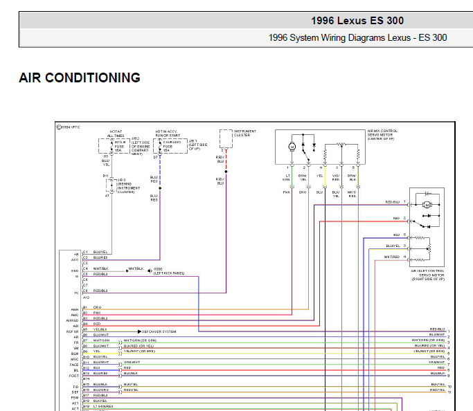Viewport: 473px width, 411px height.
Task: Click the "GRN/YEL" wire label under pin 2
Action: [303, 177]
